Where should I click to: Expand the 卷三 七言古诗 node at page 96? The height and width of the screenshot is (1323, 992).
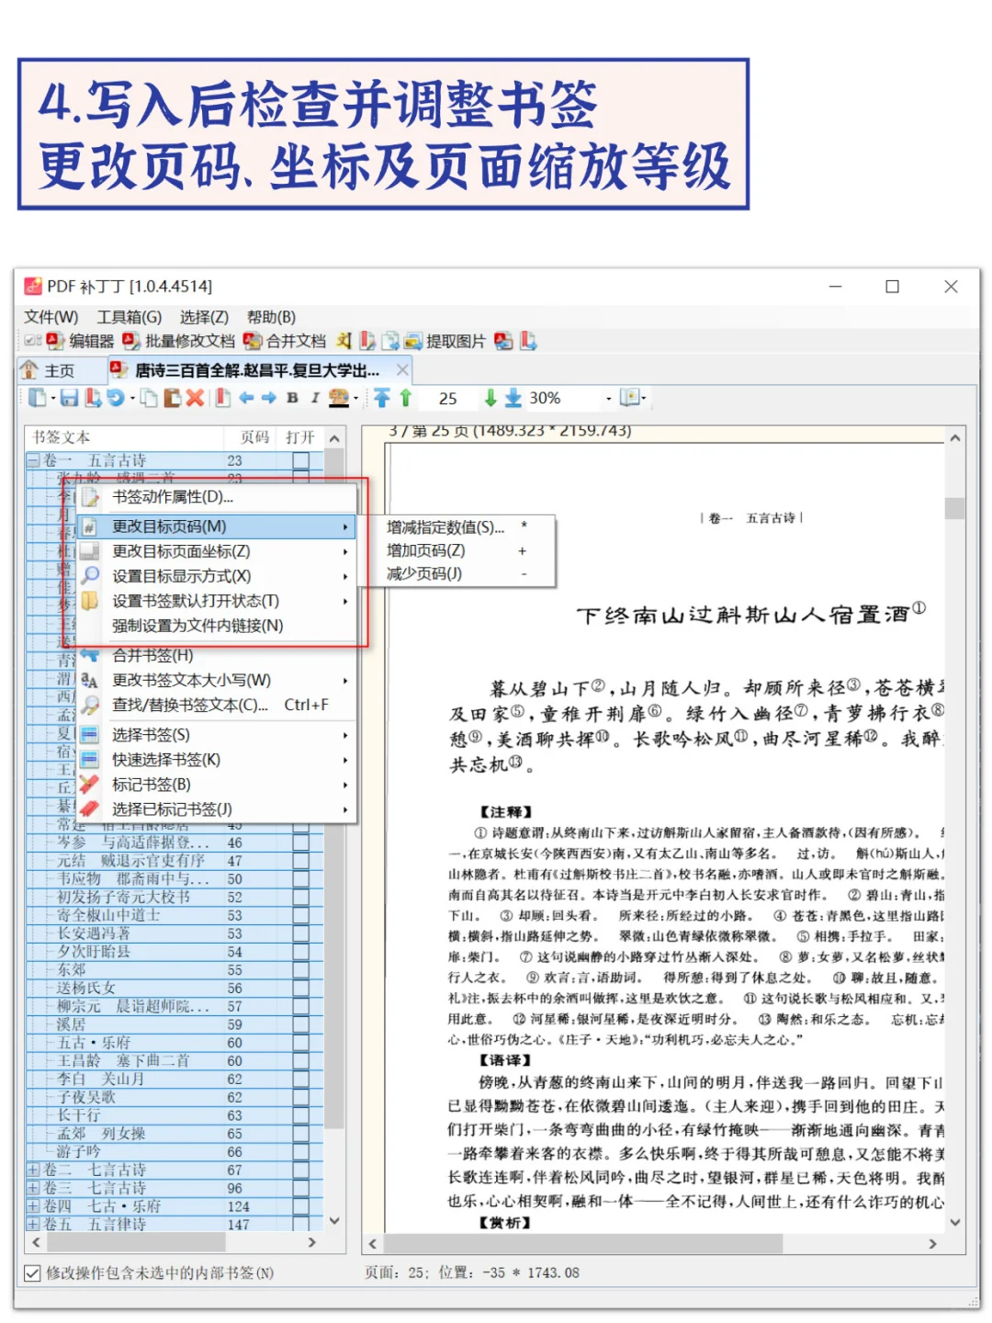tap(33, 1188)
